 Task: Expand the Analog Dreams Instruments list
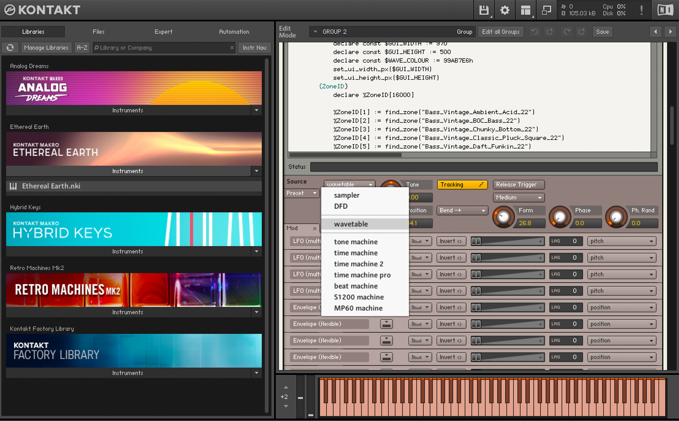[256, 110]
